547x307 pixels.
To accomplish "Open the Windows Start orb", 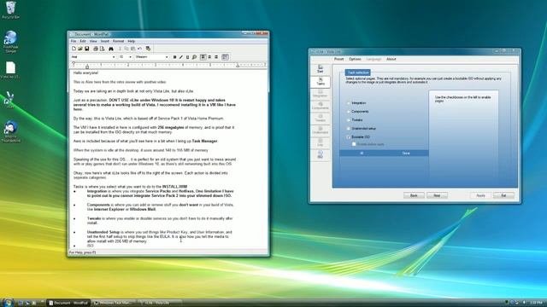I will 8,303.
